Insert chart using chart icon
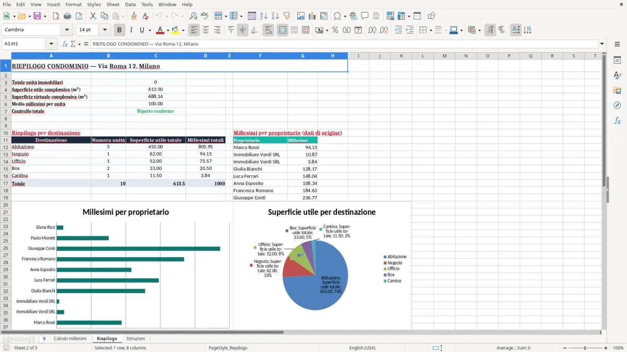Screen dimensions: 627x352 coord(312,16)
